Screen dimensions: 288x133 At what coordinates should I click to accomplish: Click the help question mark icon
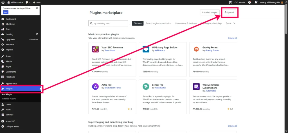(249, 2)
